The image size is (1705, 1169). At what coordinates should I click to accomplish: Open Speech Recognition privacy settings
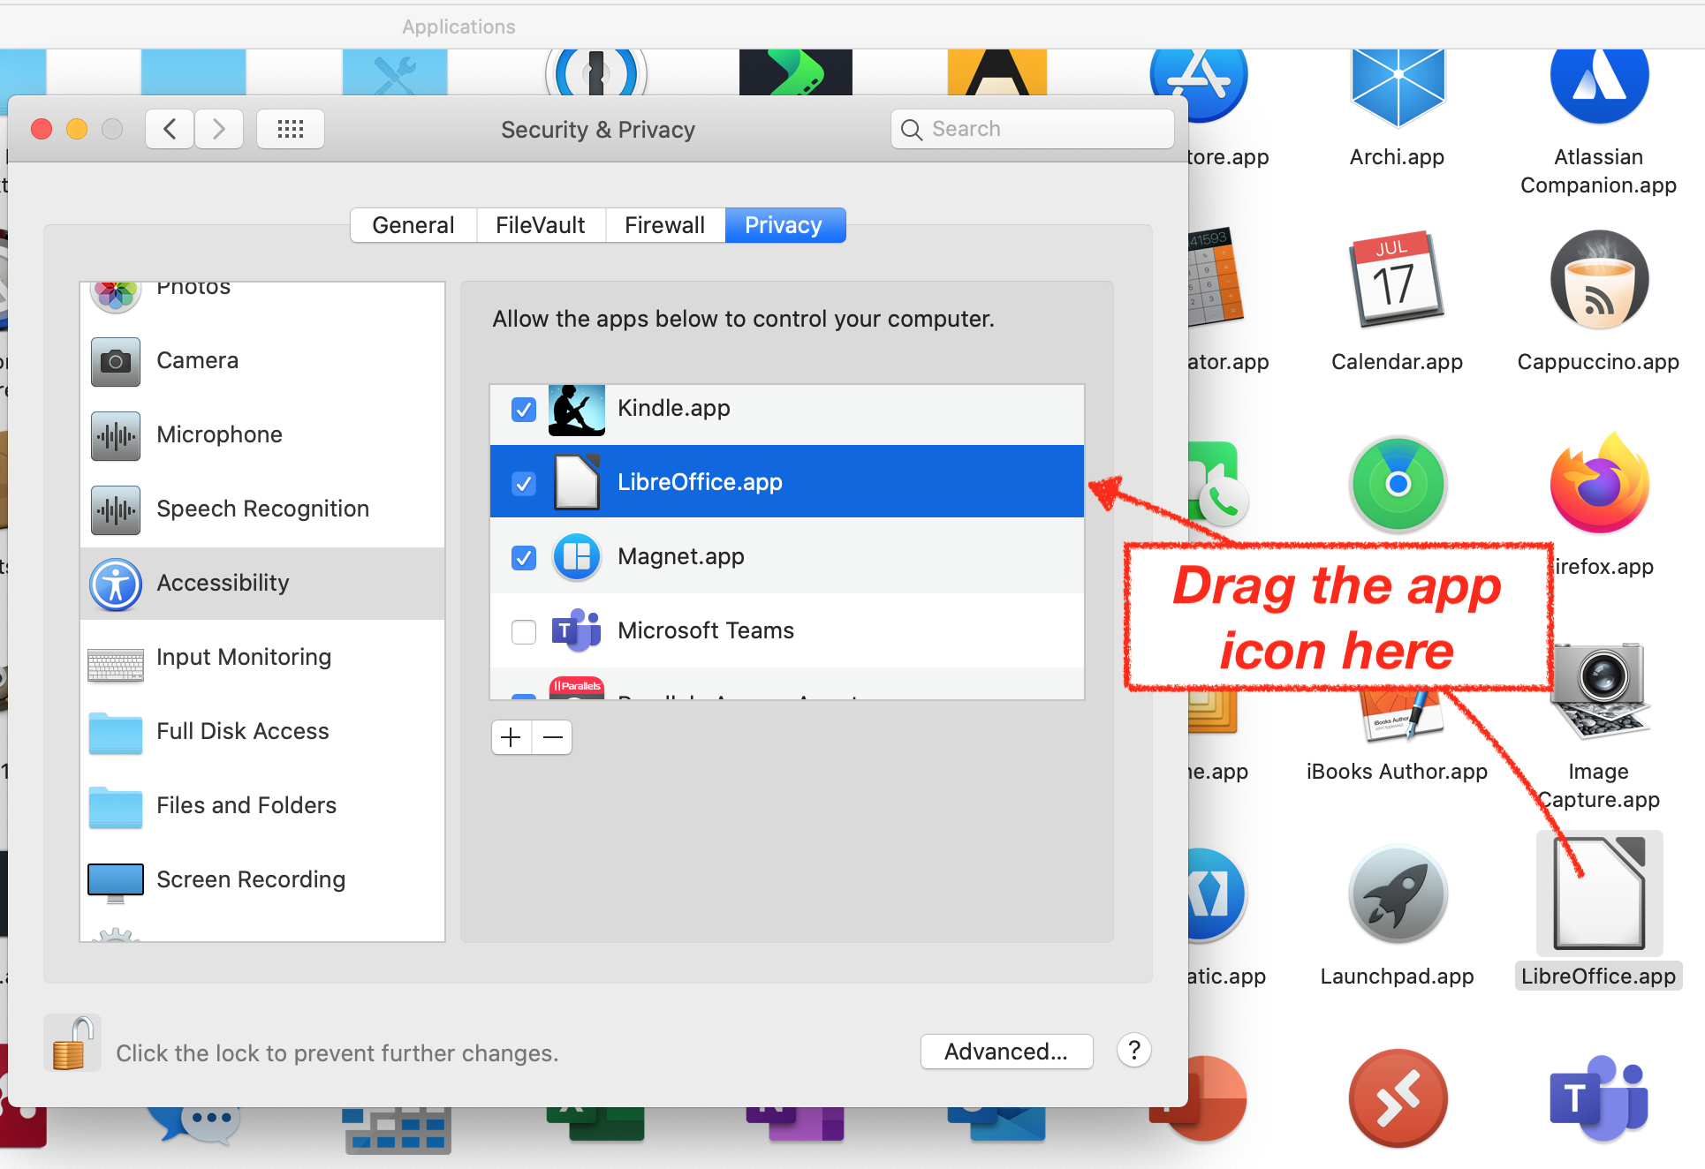click(x=262, y=509)
